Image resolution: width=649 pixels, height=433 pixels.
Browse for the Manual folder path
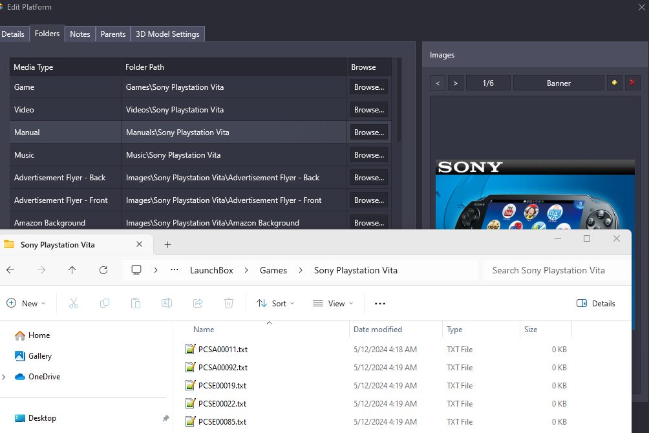tap(369, 132)
